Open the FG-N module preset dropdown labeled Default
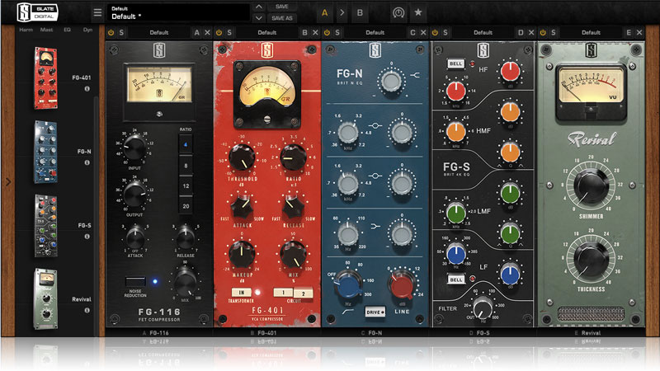The height and width of the screenshot is (371, 660). coord(375,32)
